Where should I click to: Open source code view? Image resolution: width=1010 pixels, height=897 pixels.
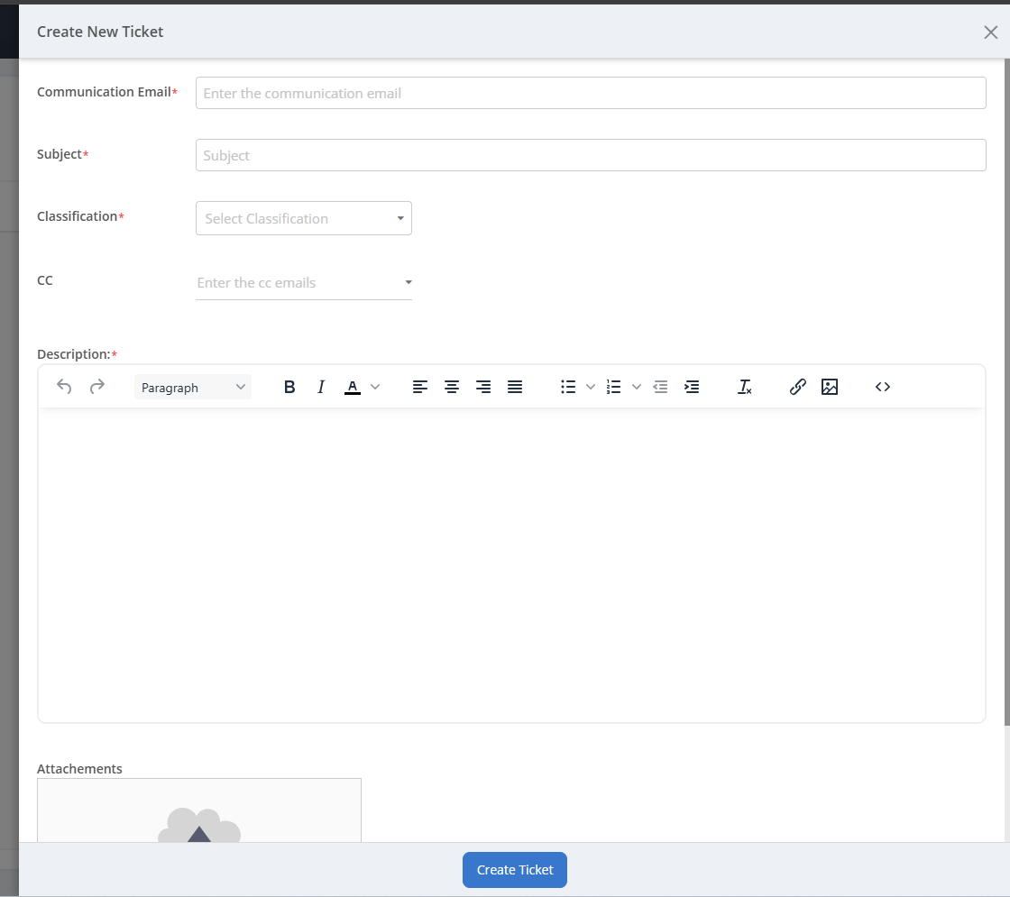[883, 387]
